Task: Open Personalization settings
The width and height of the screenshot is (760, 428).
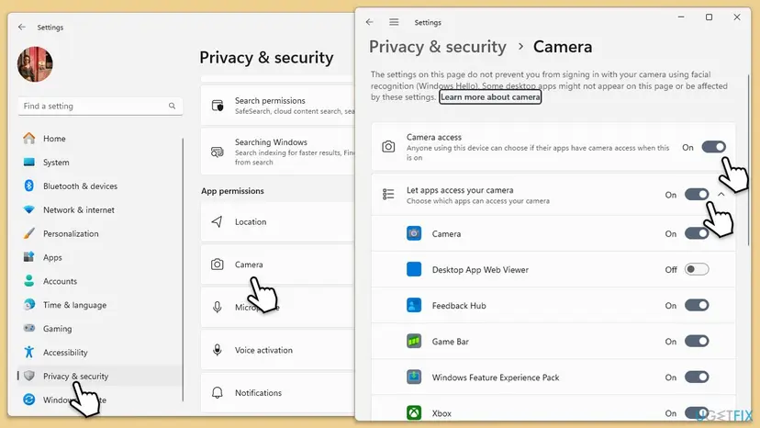Action: click(100, 233)
